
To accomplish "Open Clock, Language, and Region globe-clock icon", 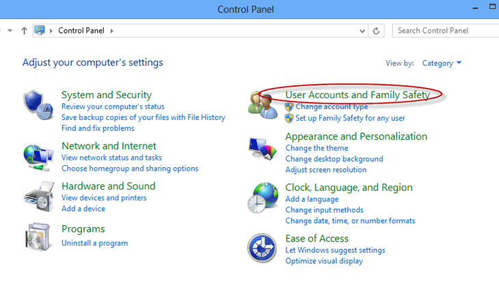I will (263, 198).
